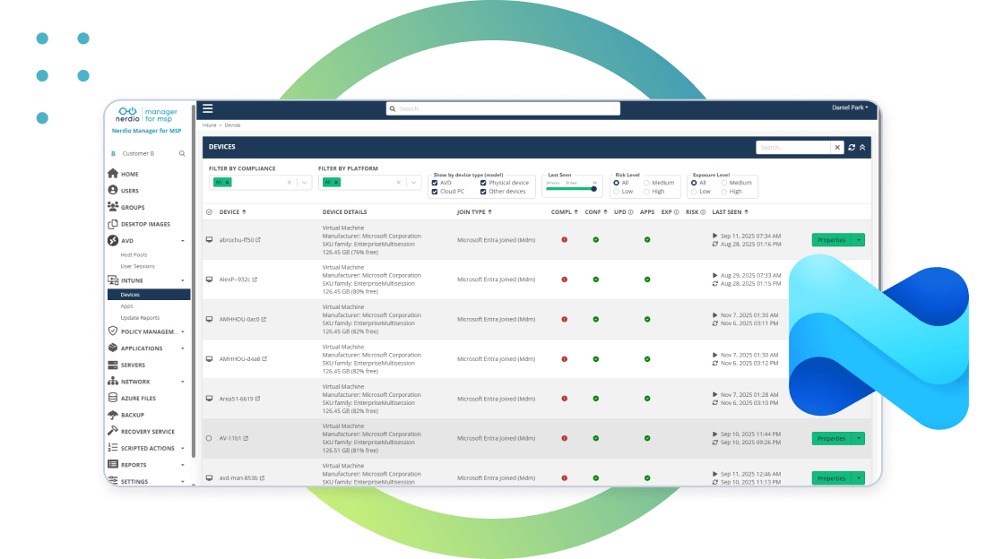Click the Backup umbrella icon
Viewport: 1004px width, 559px height.
point(113,415)
